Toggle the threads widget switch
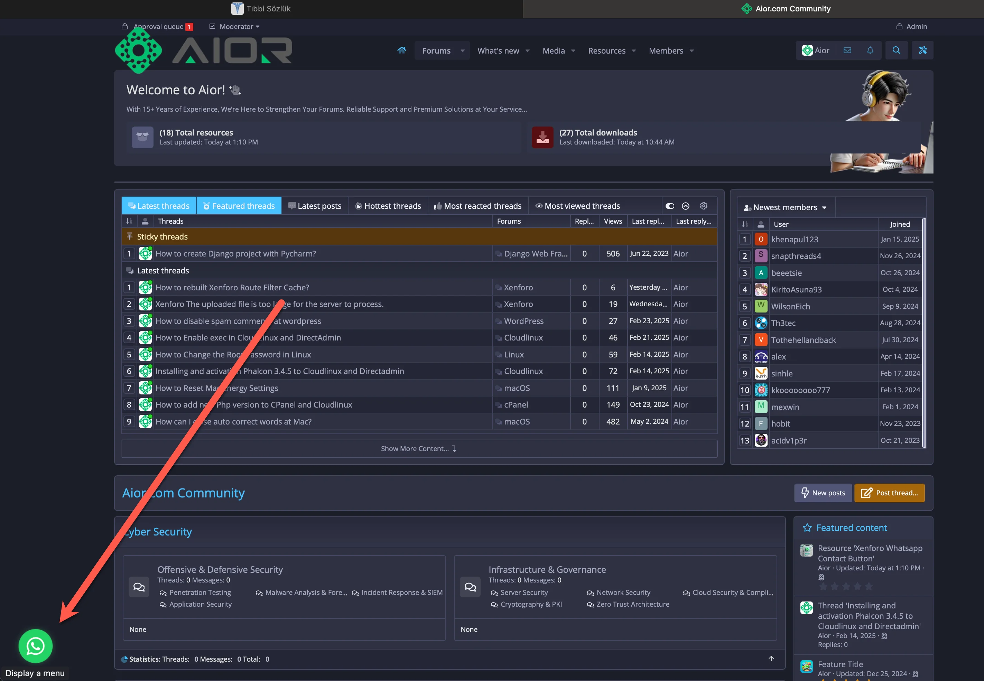The image size is (984, 681). tap(669, 206)
